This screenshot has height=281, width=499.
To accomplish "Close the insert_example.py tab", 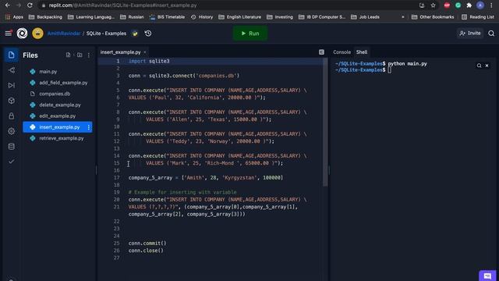I will click(x=145, y=52).
